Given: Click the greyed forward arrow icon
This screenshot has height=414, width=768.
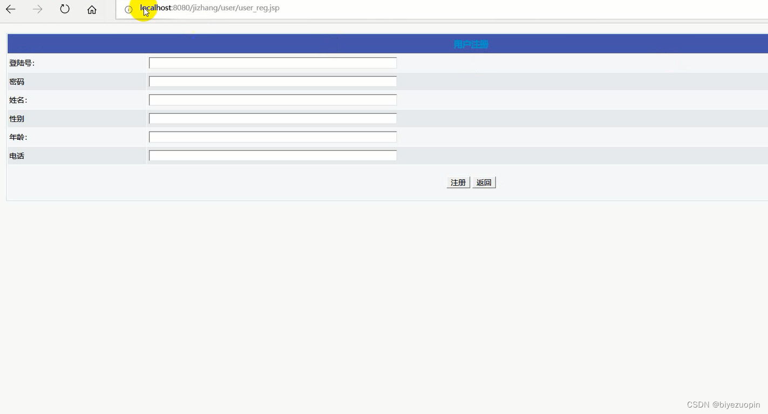Looking at the screenshot, I should point(37,9).
